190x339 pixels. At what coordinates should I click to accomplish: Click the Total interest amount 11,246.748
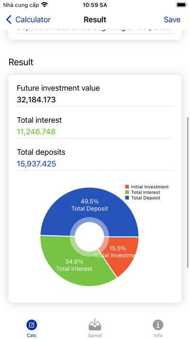pyautogui.click(x=36, y=132)
